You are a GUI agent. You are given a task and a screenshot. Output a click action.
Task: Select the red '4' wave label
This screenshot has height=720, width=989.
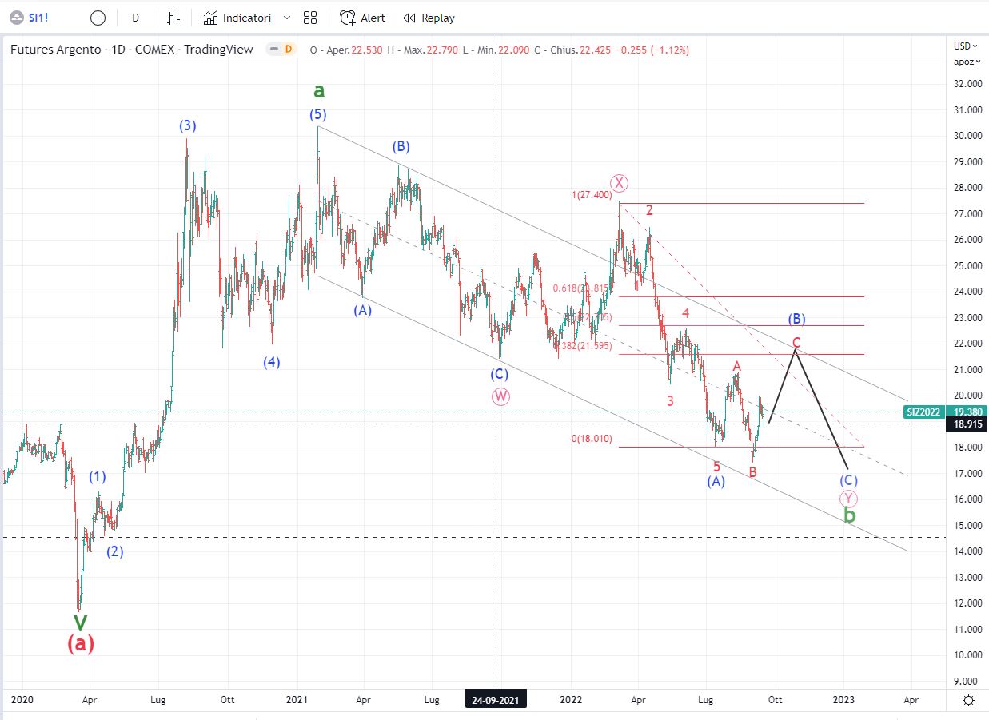[686, 313]
